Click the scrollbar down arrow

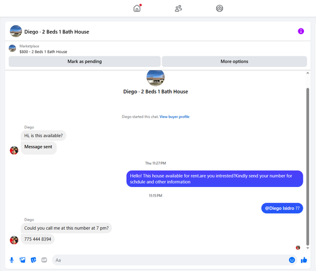pyautogui.click(x=308, y=248)
